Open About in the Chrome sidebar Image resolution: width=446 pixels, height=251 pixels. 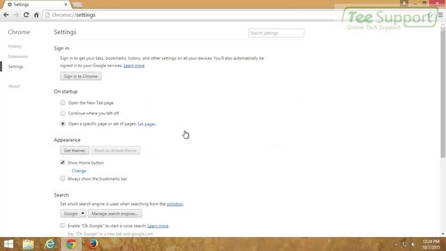(14, 86)
